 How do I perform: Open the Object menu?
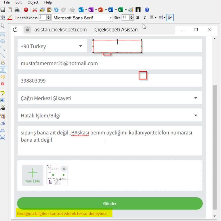click(33, 2)
